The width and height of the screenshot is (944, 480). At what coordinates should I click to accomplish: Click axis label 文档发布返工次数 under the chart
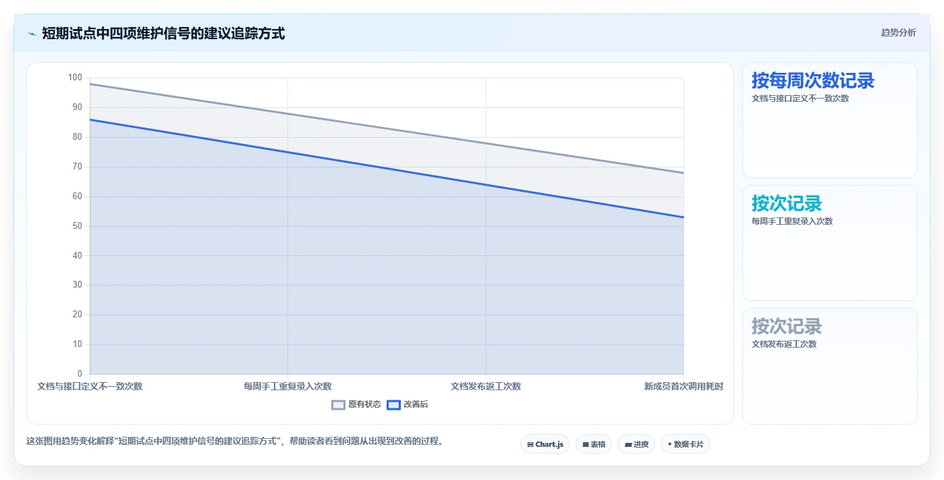click(x=486, y=386)
